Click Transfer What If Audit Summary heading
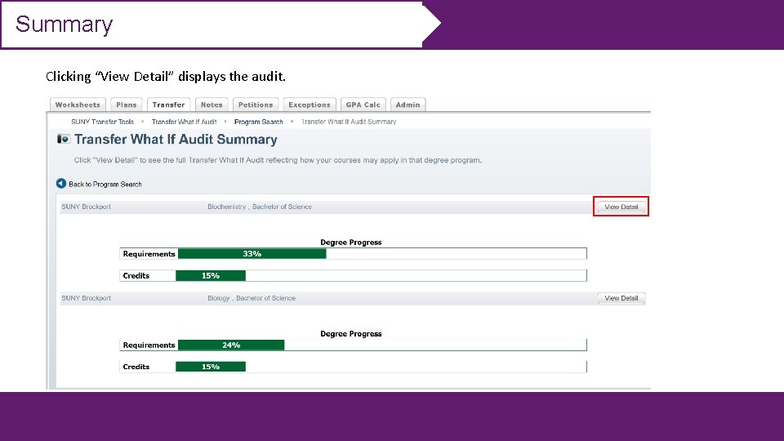 (176, 139)
